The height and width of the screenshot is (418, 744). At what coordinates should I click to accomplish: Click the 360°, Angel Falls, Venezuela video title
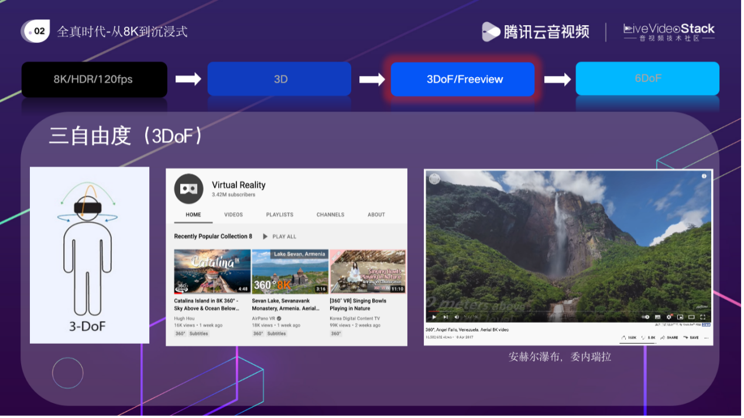(x=467, y=330)
